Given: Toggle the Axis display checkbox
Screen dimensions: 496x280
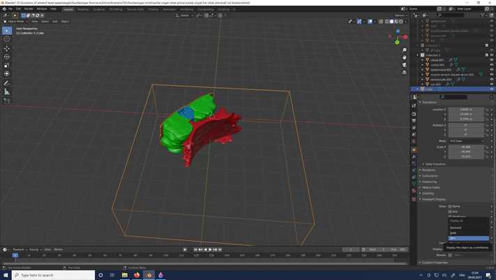Looking at the screenshot, I should point(450,212).
